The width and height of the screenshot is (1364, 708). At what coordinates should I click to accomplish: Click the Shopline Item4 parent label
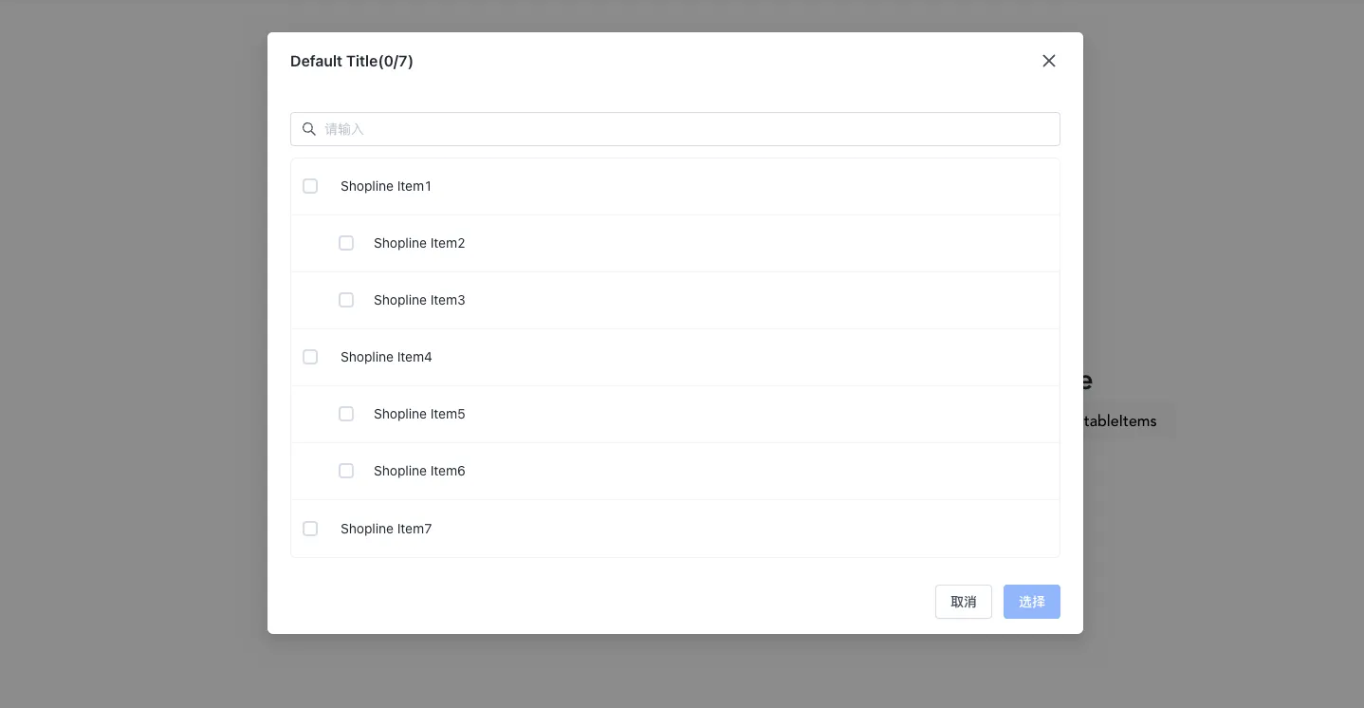(x=385, y=357)
